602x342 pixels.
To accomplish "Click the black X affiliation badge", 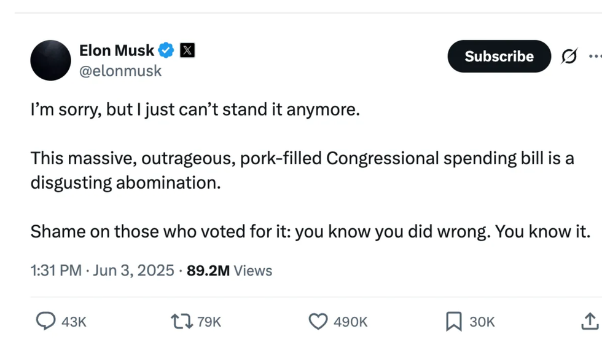I will tap(187, 50).
